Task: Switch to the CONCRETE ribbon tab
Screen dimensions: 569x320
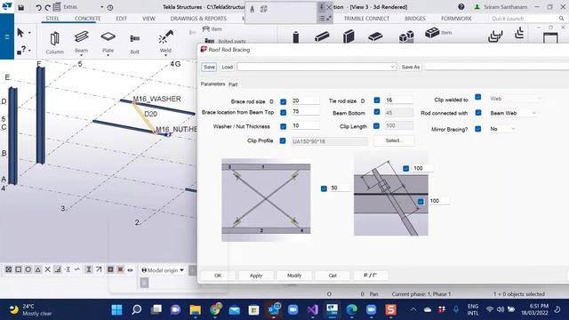Action: point(87,19)
